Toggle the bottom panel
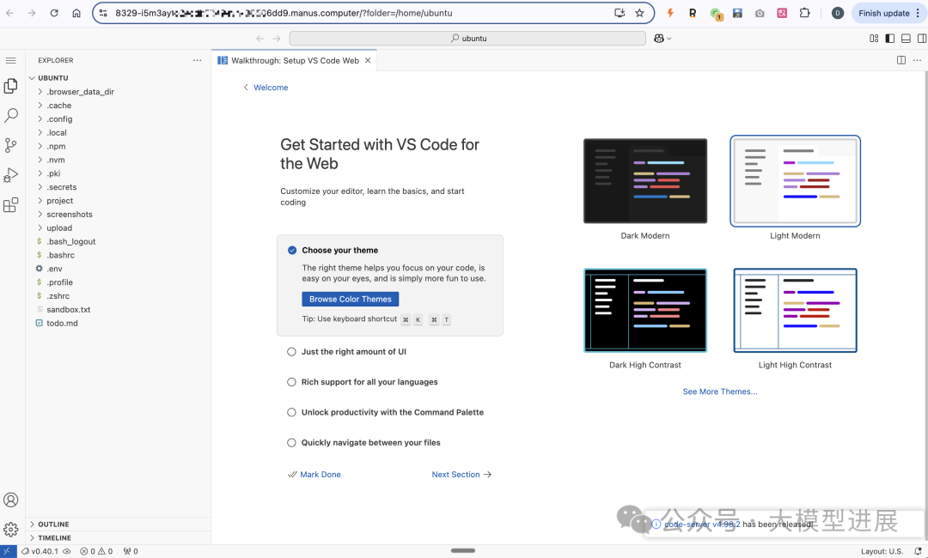Viewport: 928px width, 558px height. [906, 39]
